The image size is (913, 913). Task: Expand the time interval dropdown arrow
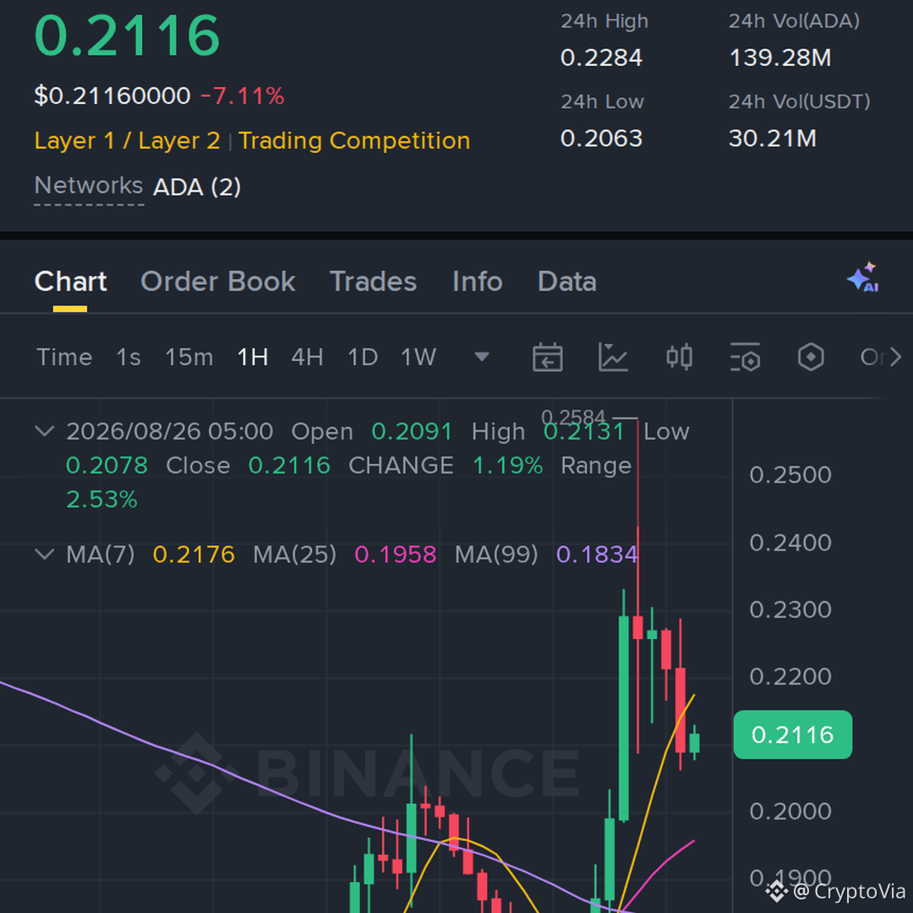coord(482,357)
